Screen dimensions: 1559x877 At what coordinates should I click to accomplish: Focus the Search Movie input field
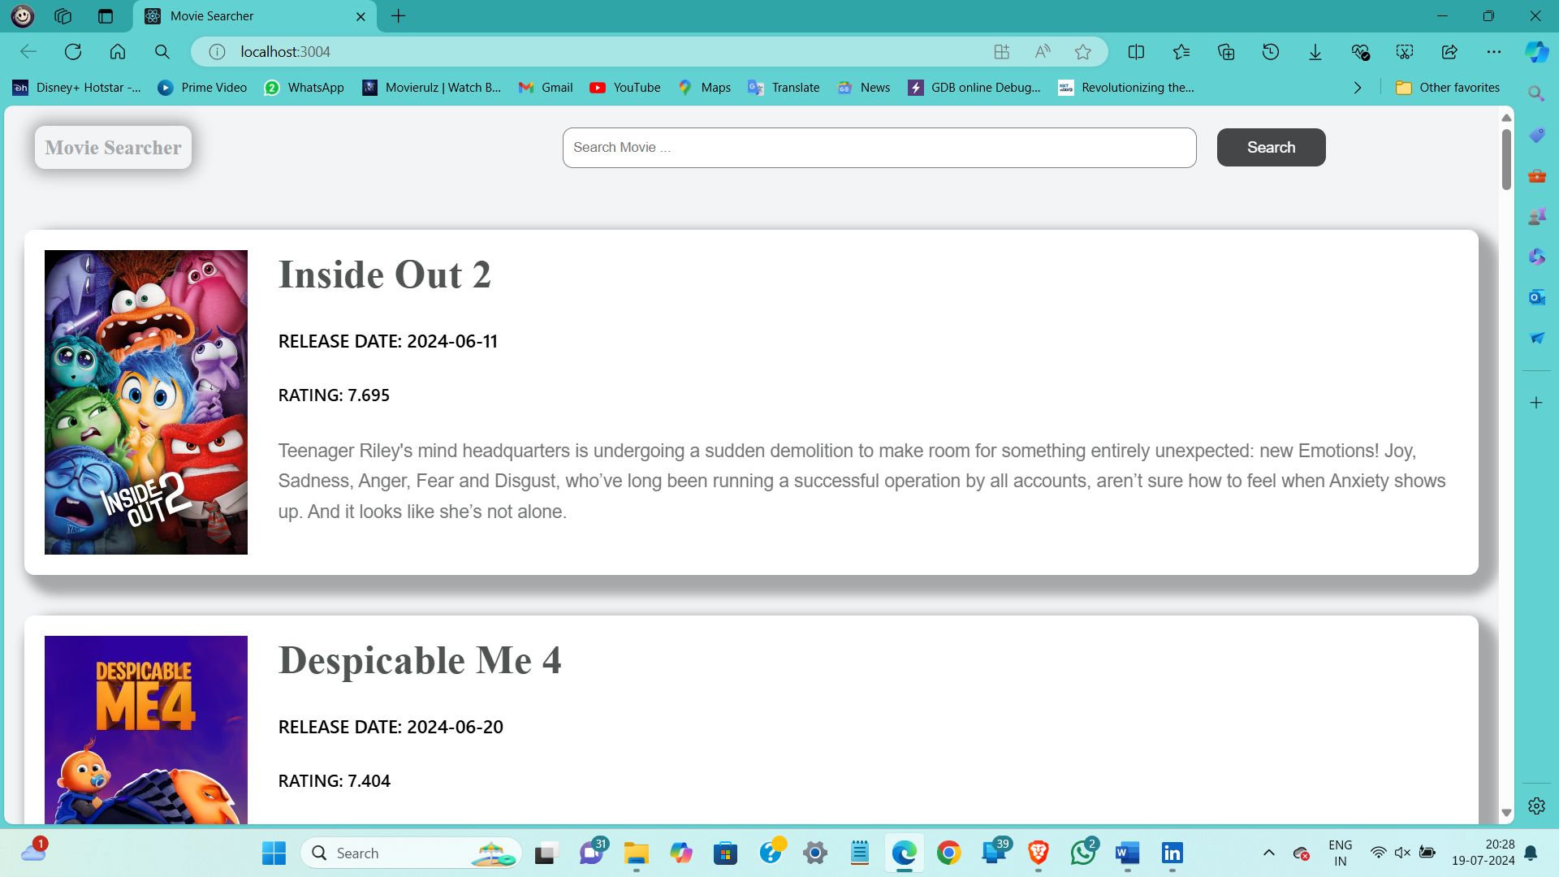pyautogui.click(x=879, y=148)
